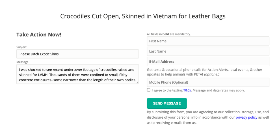Focus the Mobile Phone (Optional) field

(x=208, y=83)
